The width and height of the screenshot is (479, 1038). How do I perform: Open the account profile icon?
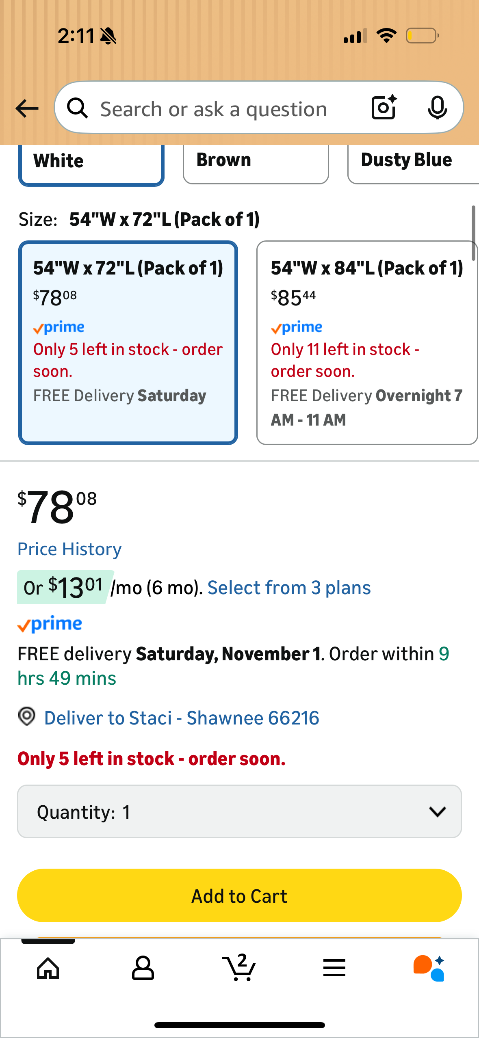coord(143,968)
